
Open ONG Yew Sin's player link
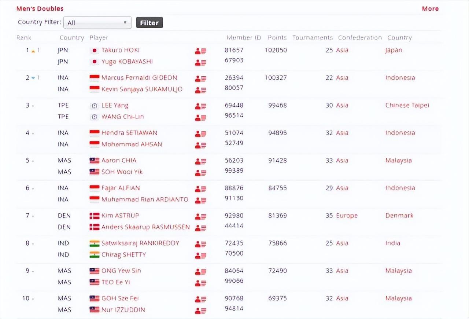point(121,271)
